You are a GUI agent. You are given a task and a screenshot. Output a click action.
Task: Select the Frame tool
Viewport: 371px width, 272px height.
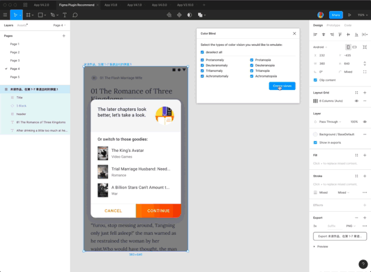coord(28,14)
